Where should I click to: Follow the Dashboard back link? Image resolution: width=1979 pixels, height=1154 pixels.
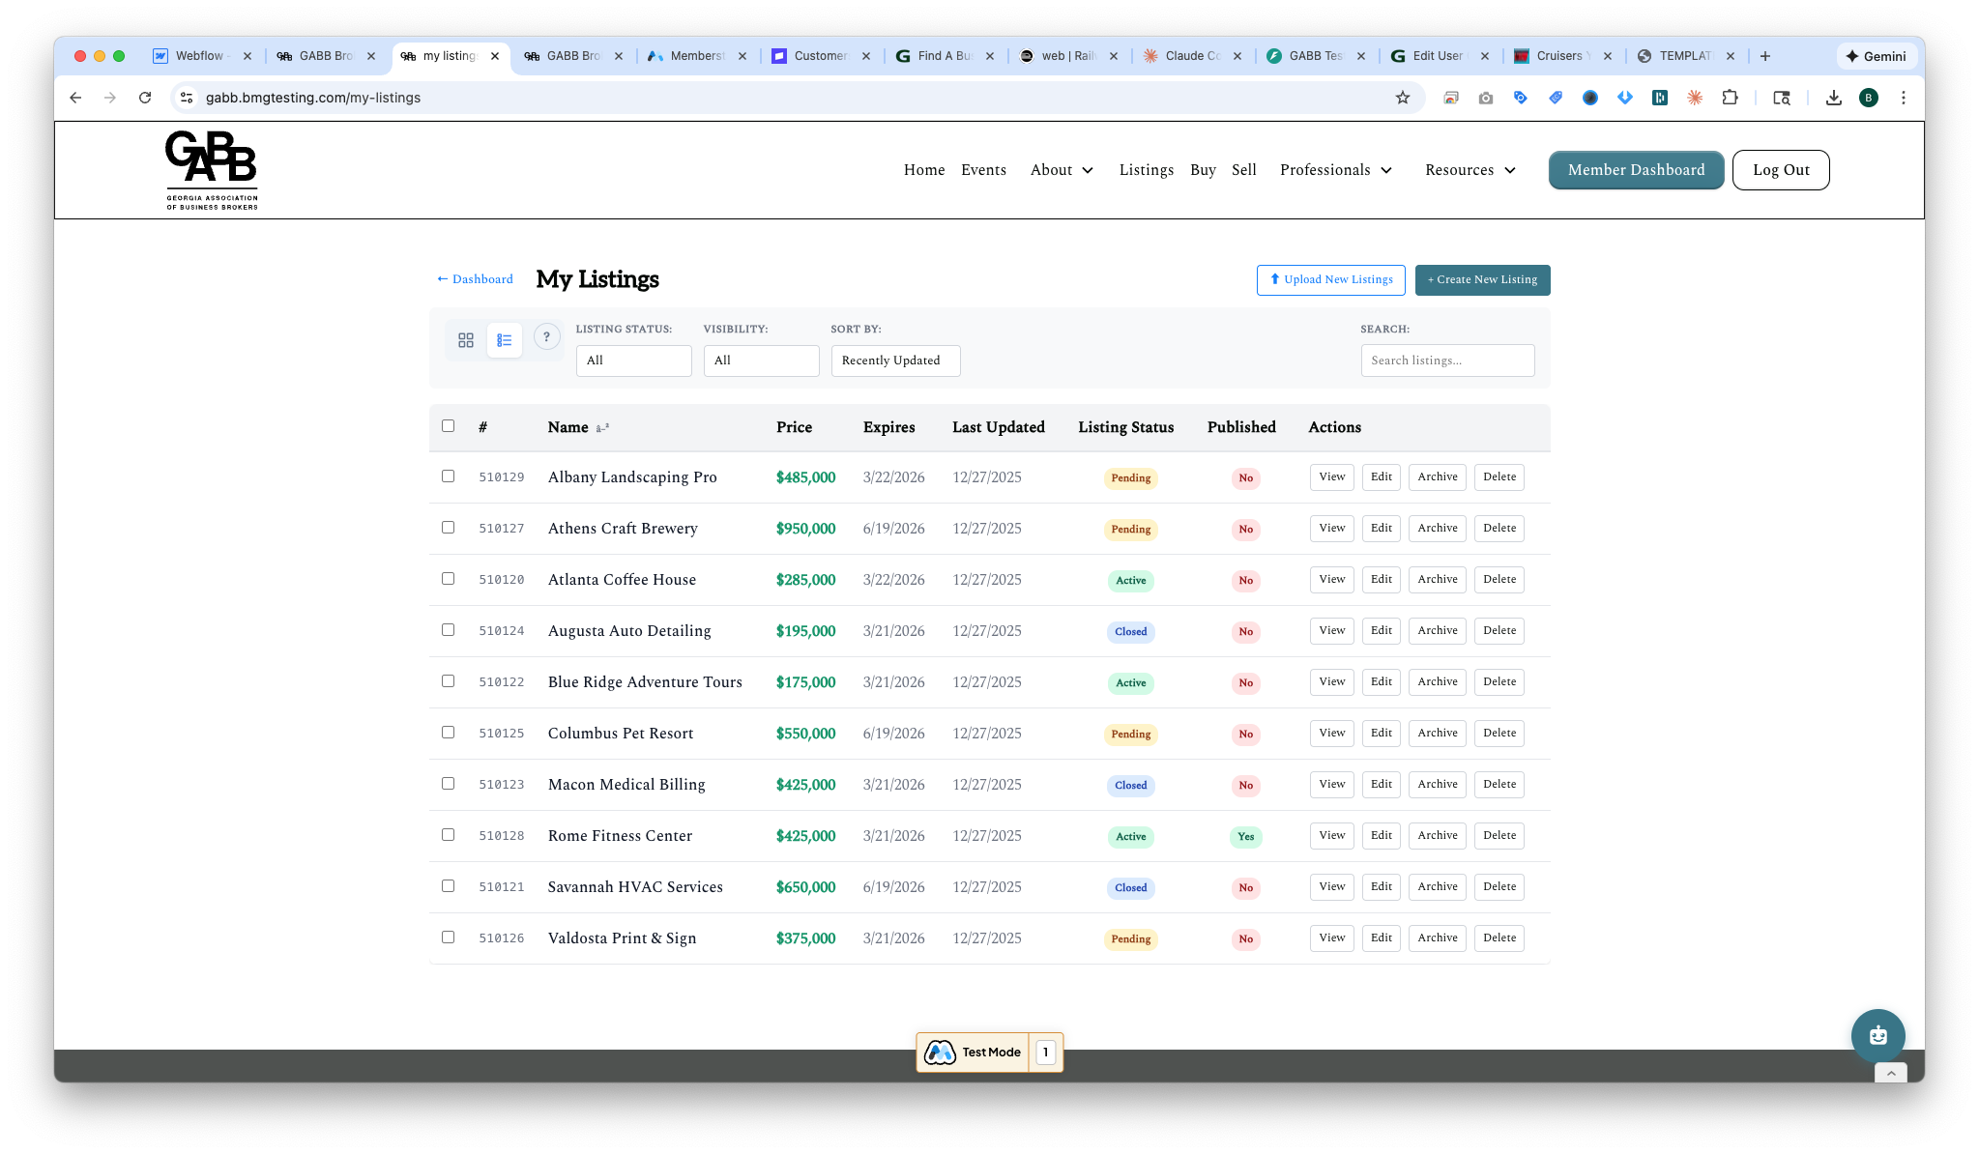474,279
